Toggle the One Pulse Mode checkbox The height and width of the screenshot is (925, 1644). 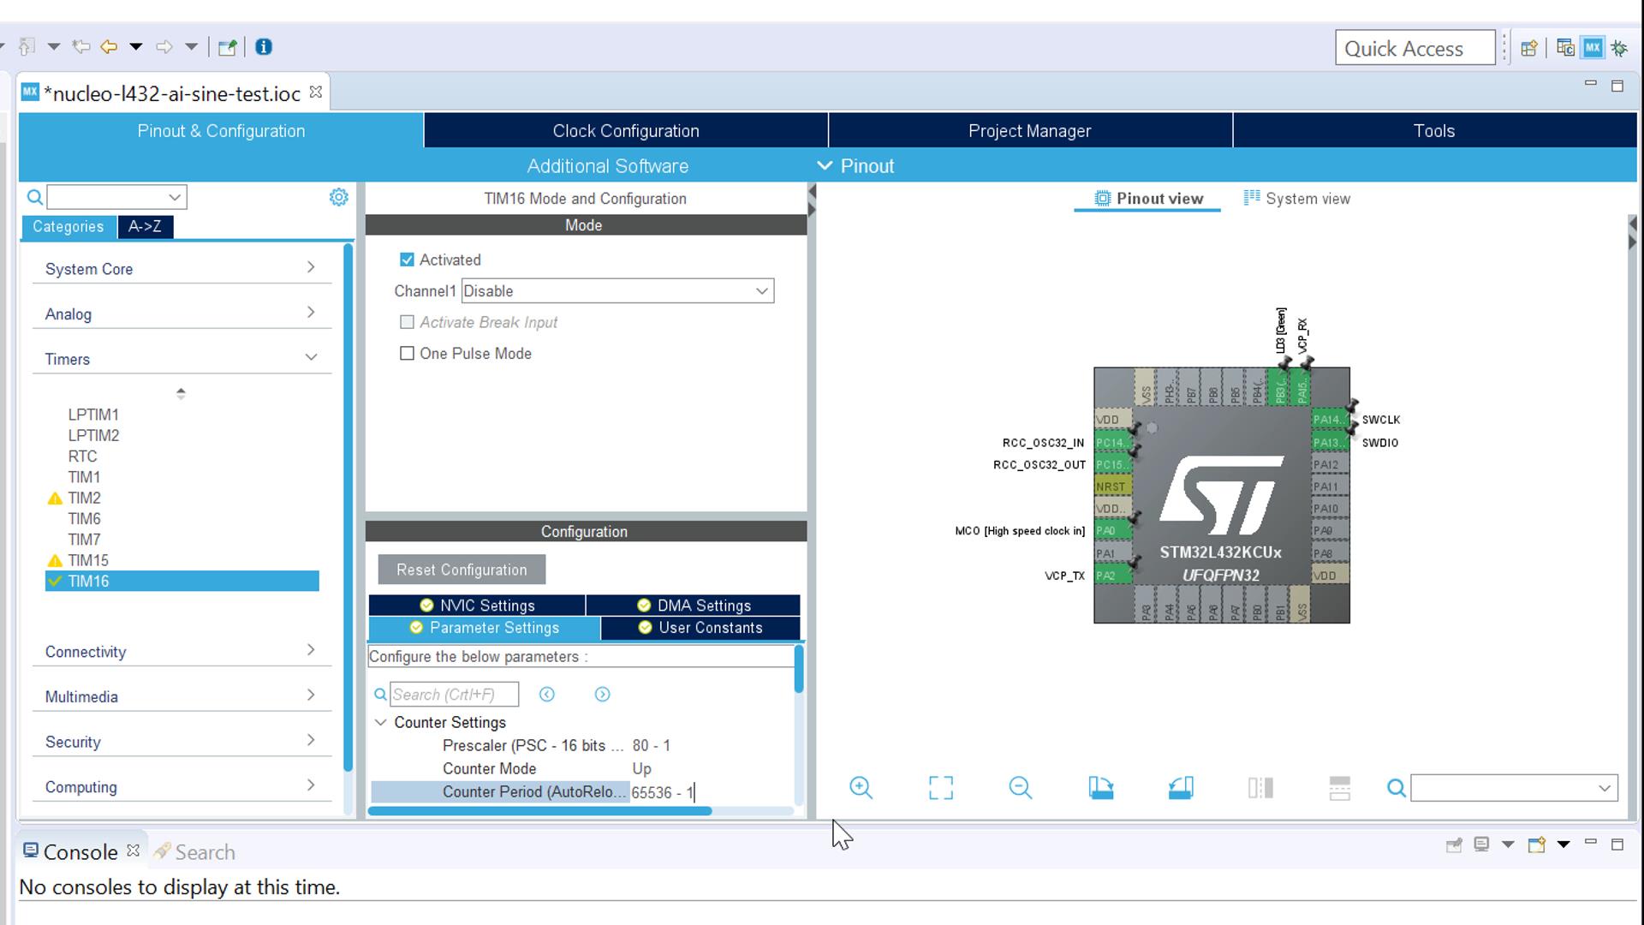408,354
